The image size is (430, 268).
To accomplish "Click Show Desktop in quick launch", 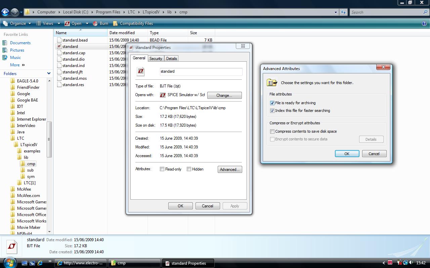I will tap(25, 263).
